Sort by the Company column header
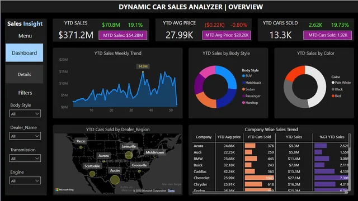The height and width of the screenshot is (201, 358). pyautogui.click(x=204, y=137)
